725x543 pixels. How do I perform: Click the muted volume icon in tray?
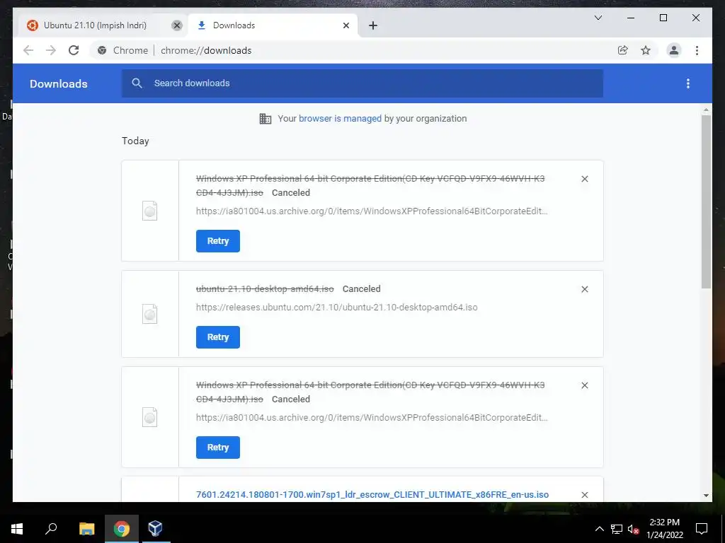[x=633, y=529]
